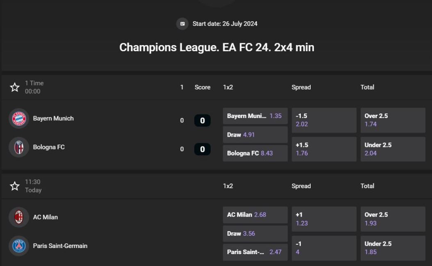Image resolution: width=432 pixels, height=266 pixels.
Task: Choose the -1.5 spread at 2.02
Action: (x=324, y=120)
